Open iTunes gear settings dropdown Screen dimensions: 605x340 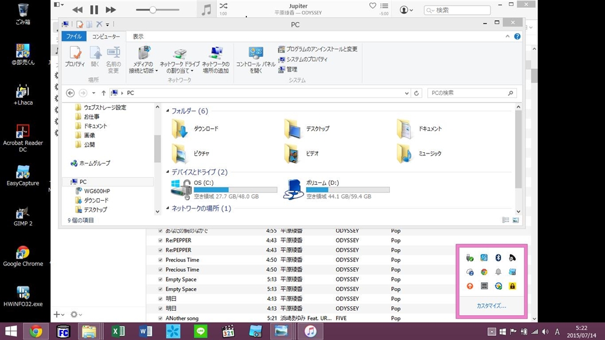click(76, 315)
